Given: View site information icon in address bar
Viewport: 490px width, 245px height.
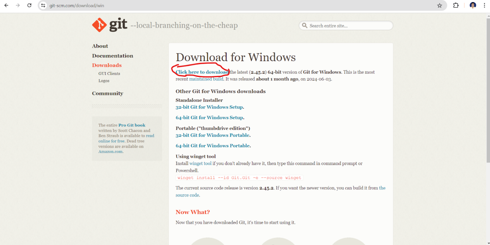Looking at the screenshot, I should [43, 5].
